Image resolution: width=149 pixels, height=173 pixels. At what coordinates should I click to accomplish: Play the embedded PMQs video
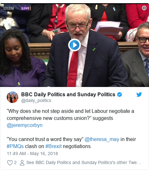74,45
